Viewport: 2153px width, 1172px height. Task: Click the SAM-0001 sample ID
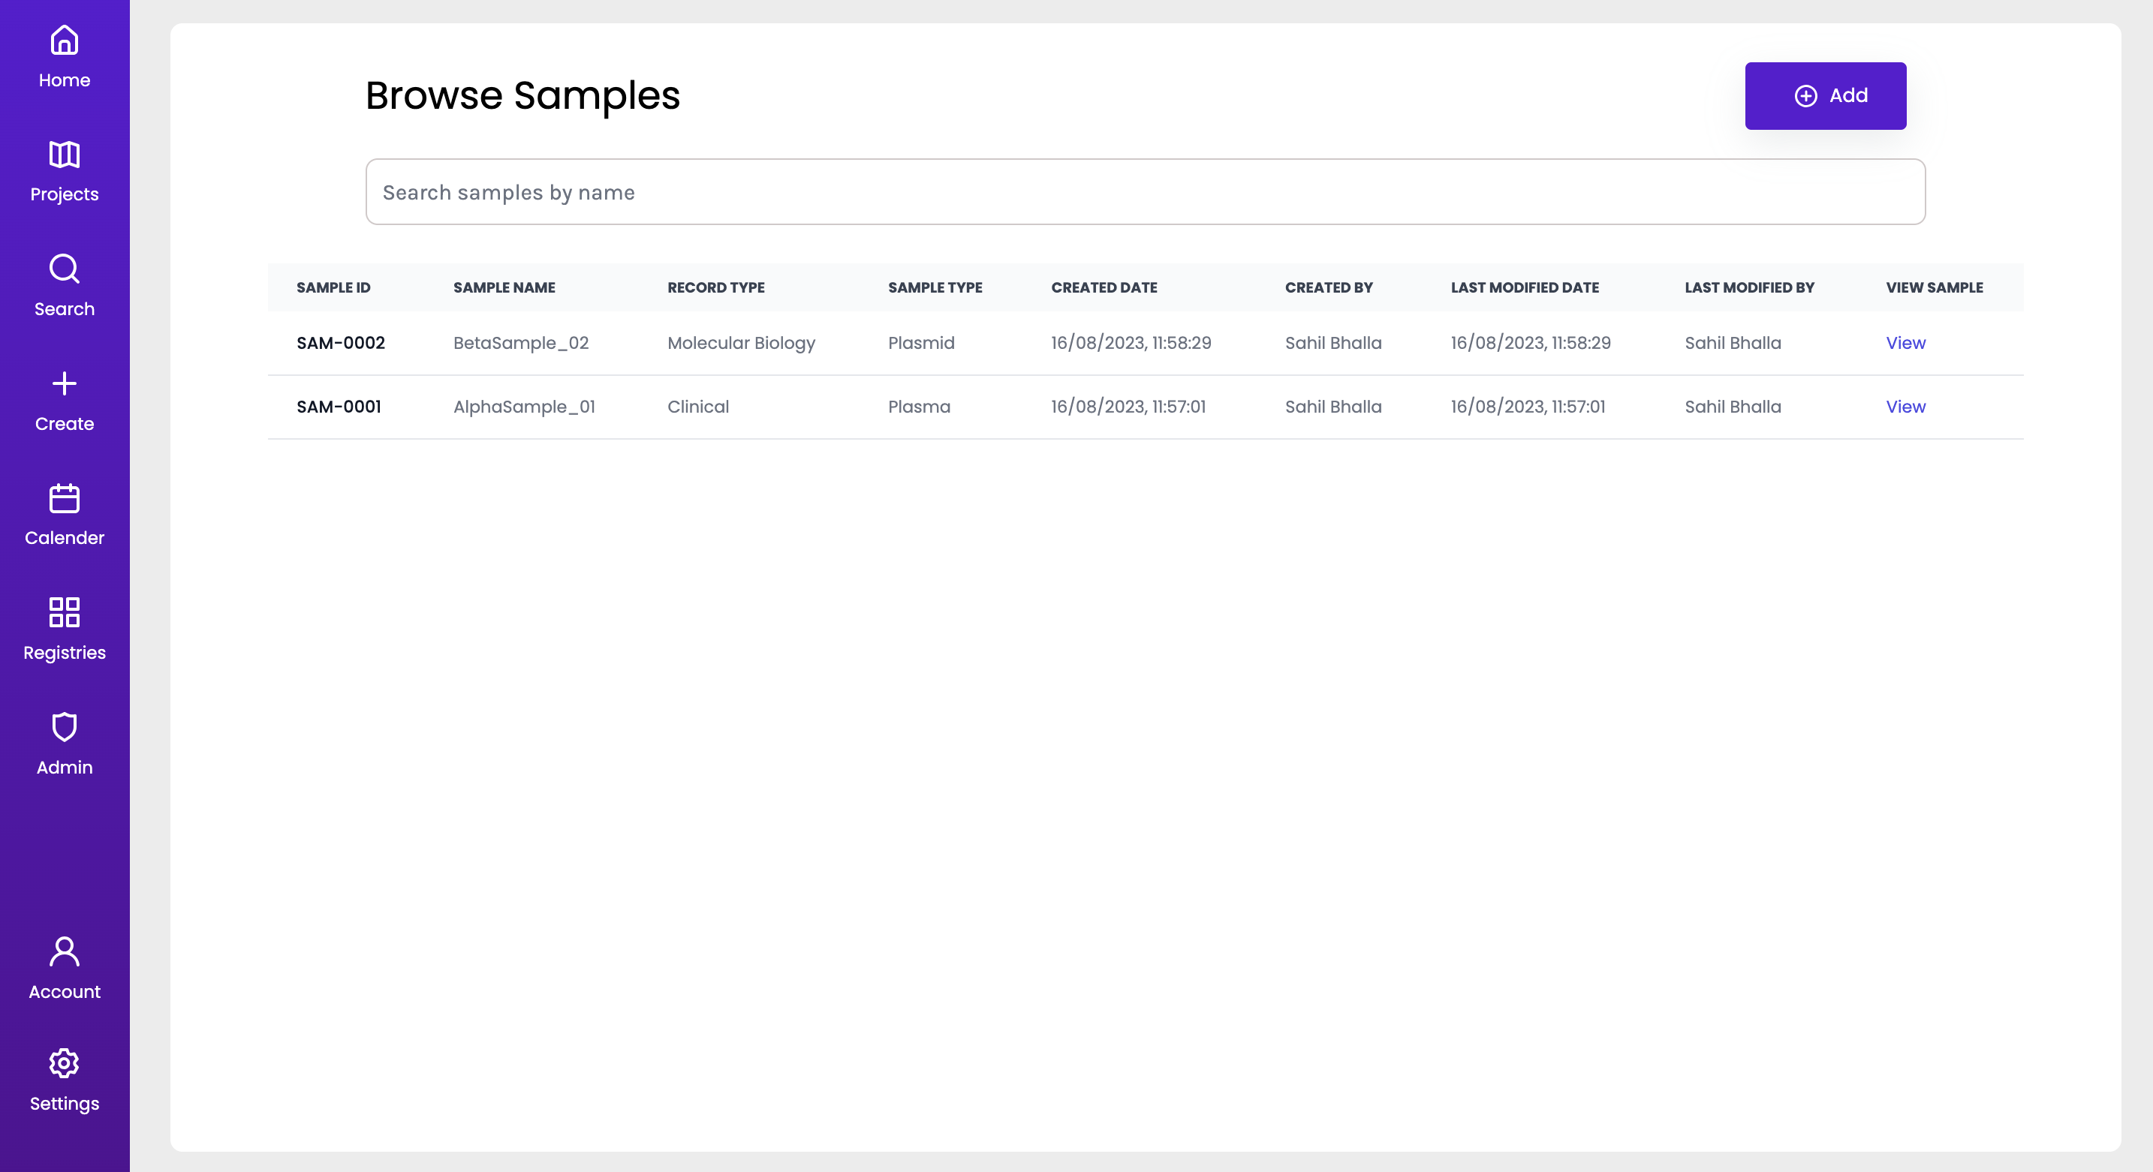339,407
